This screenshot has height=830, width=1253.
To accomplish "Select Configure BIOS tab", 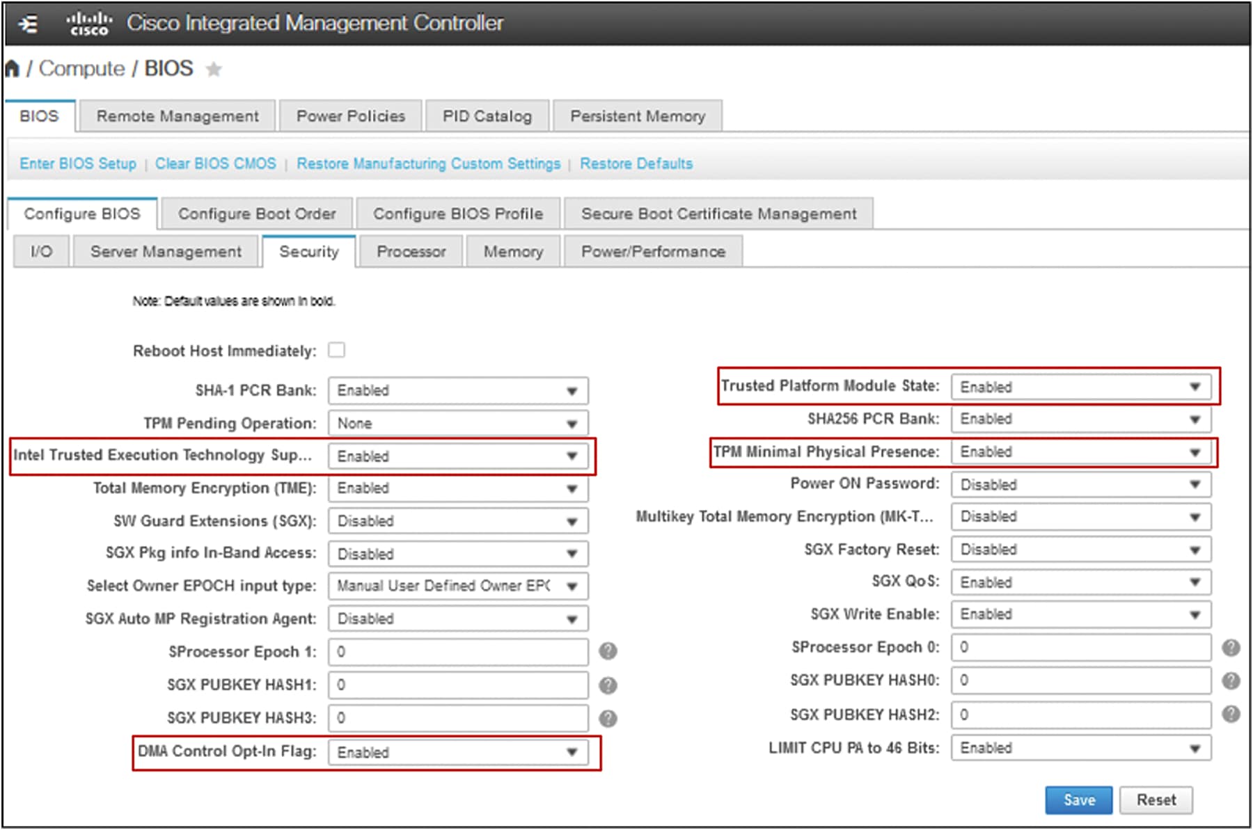I will click(82, 214).
